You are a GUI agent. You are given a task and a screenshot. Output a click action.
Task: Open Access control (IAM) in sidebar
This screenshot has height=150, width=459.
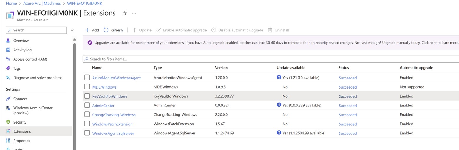(x=30, y=59)
